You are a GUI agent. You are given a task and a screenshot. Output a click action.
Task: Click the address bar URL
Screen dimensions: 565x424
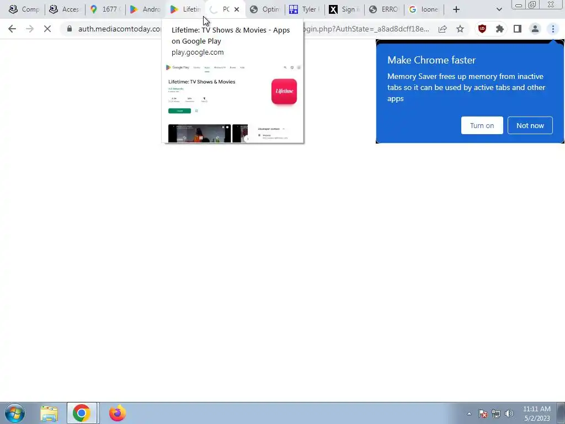coord(253,29)
